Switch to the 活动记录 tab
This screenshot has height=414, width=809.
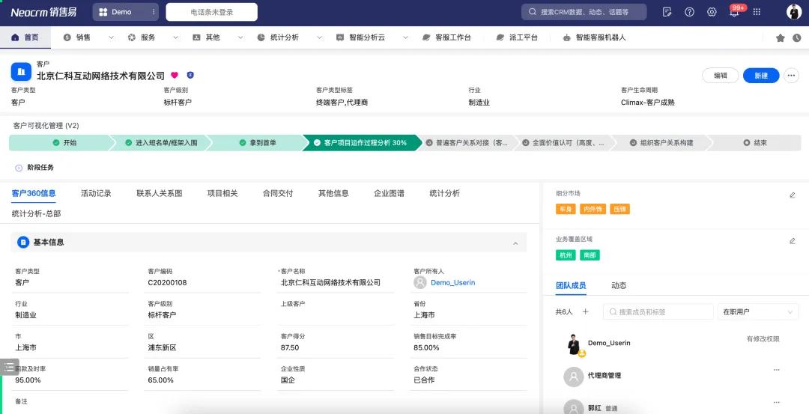96,193
